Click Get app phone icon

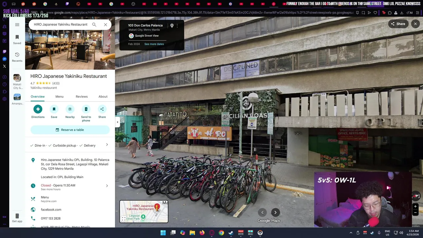click(17, 216)
